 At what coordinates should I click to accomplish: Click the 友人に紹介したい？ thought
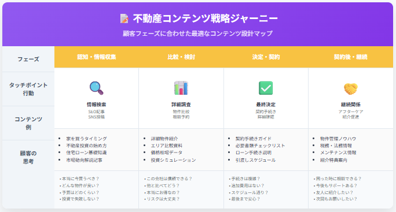point(335,192)
